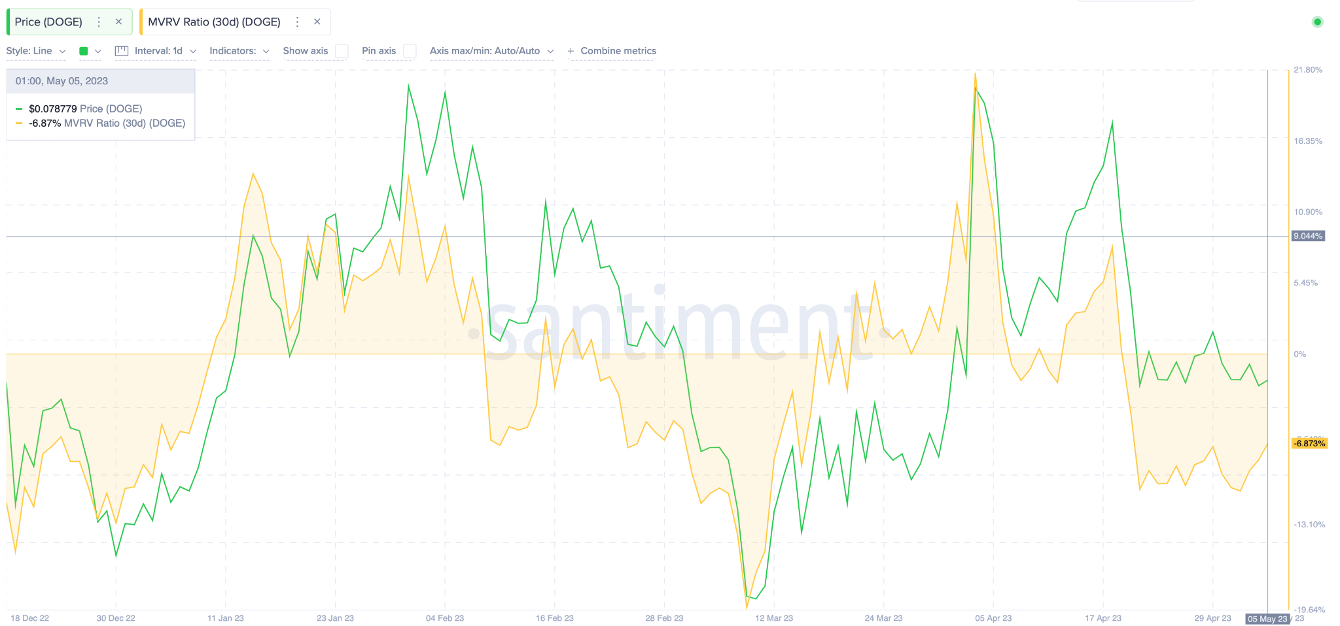Open the MVRV Ratio (30d) three-dot options menu
The image size is (1340, 626).
(298, 22)
